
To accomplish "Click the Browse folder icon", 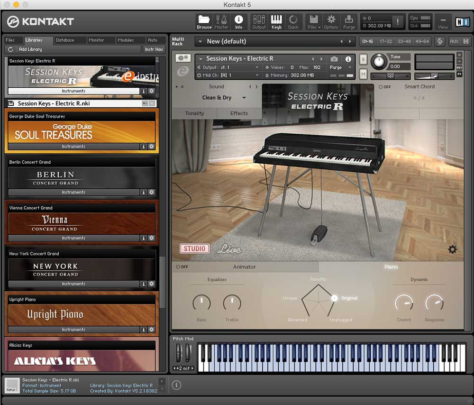I will pos(204,21).
